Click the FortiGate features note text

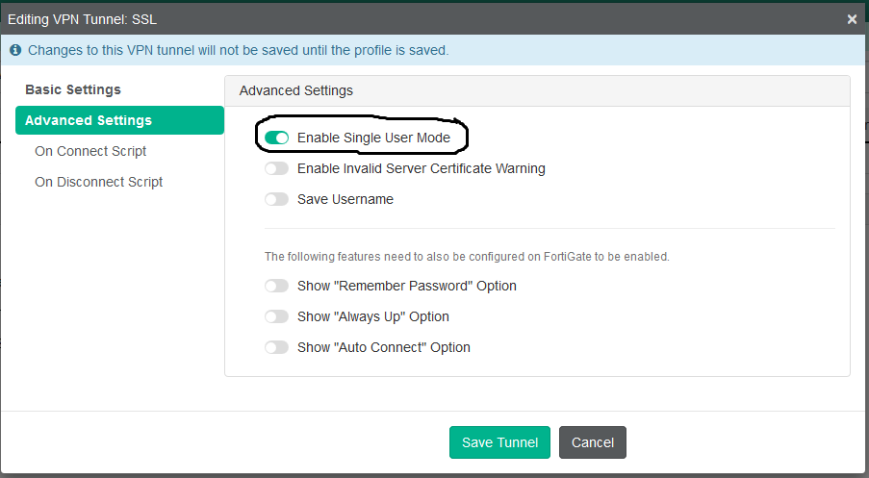(x=467, y=257)
